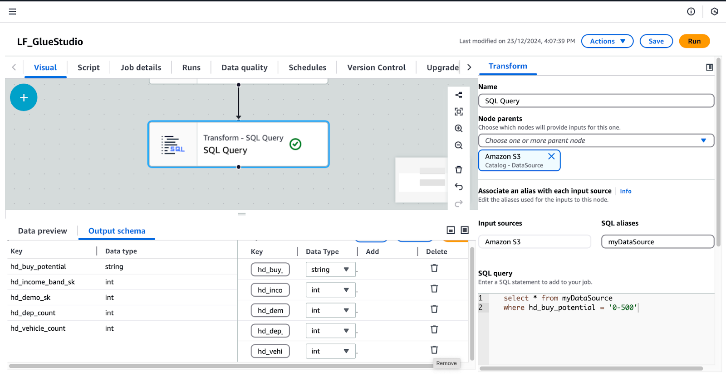The width and height of the screenshot is (726, 376).
Task: Open the Runs tab
Action: click(x=191, y=67)
